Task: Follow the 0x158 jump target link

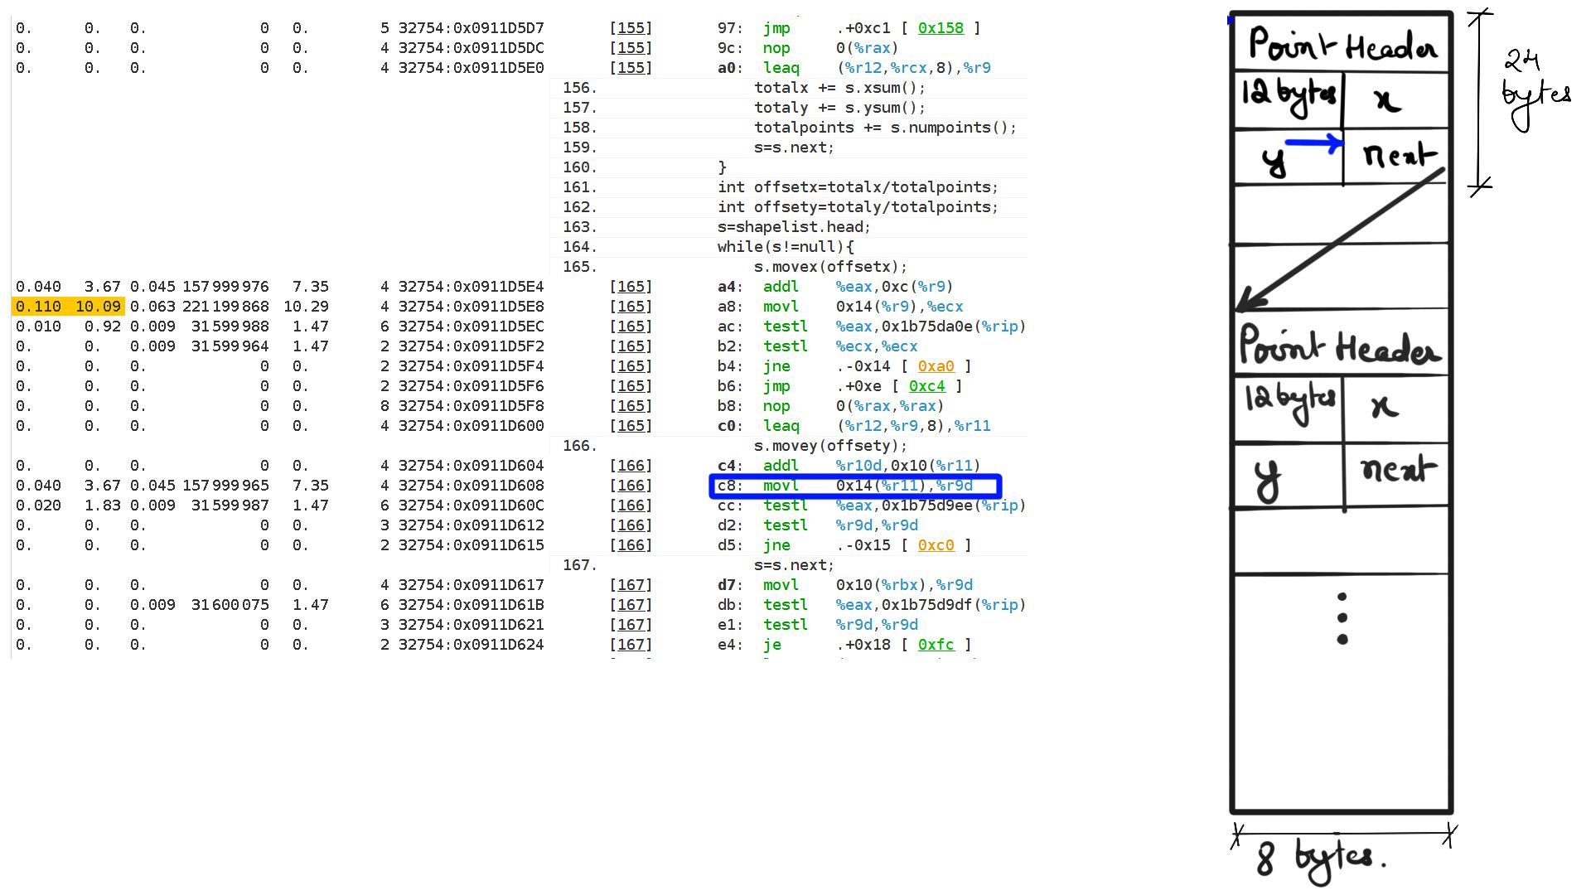Action: pos(941,28)
